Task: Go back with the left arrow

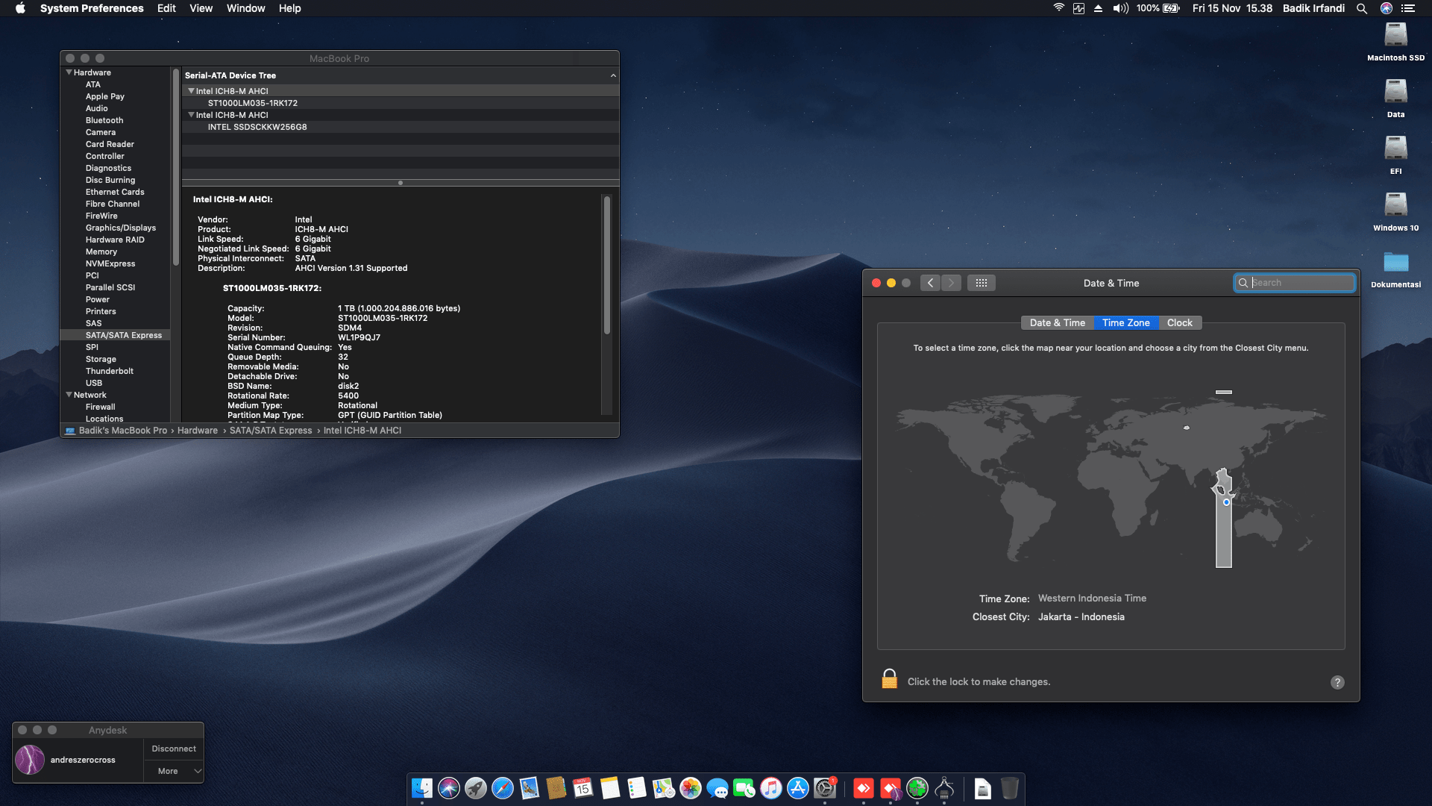Action: [930, 283]
